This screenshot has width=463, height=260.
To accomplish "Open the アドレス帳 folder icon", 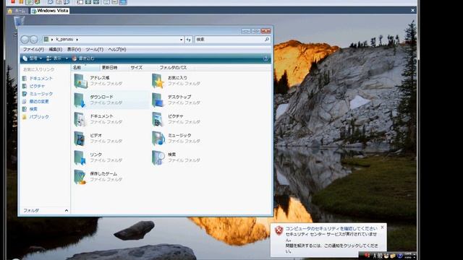I will point(80,81).
